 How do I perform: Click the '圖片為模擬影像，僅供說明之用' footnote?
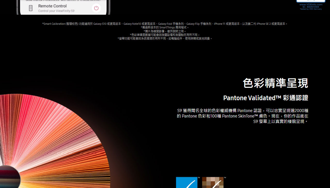[x=165, y=31]
